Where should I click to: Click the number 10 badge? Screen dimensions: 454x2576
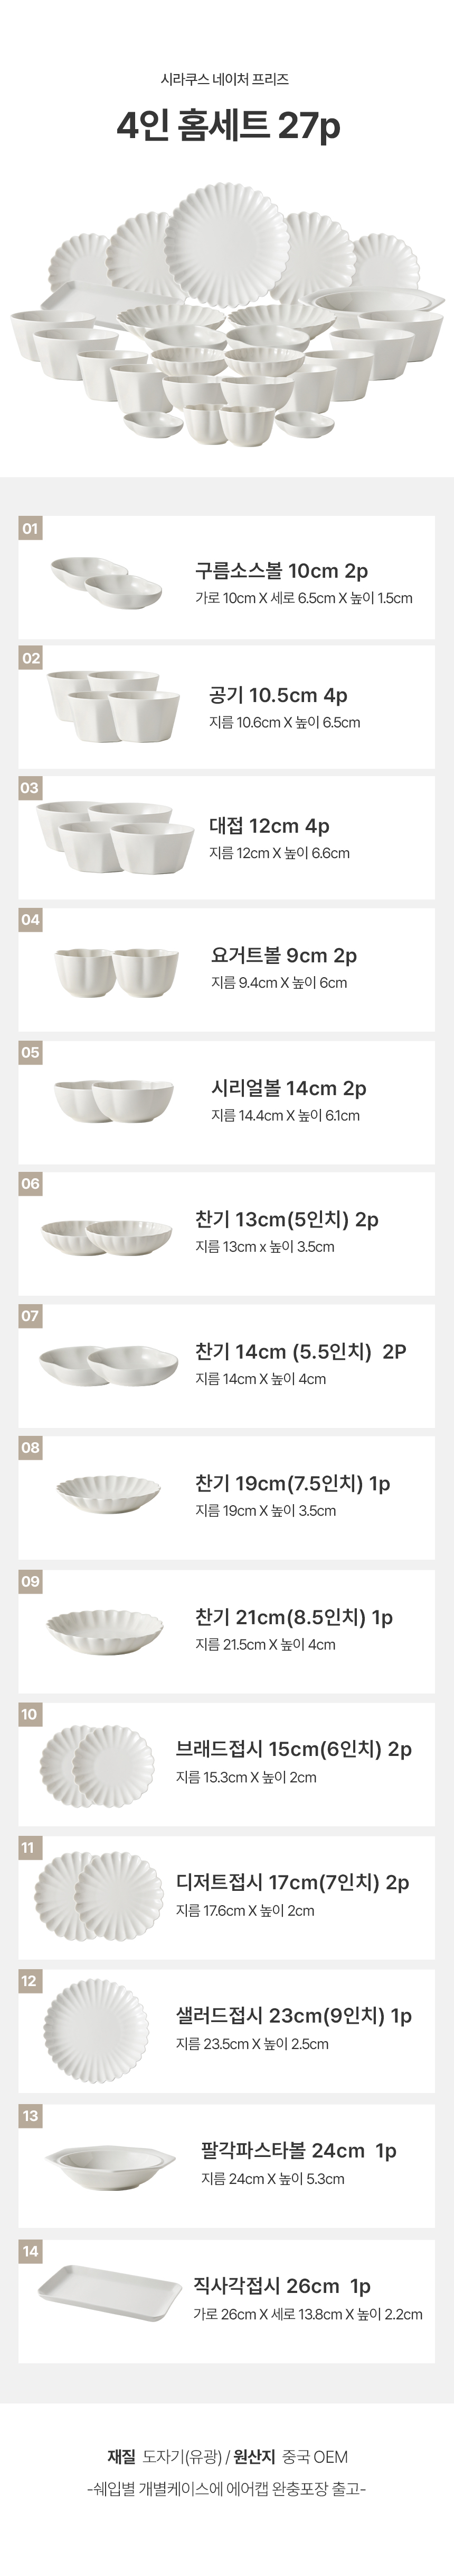[x=30, y=1715]
